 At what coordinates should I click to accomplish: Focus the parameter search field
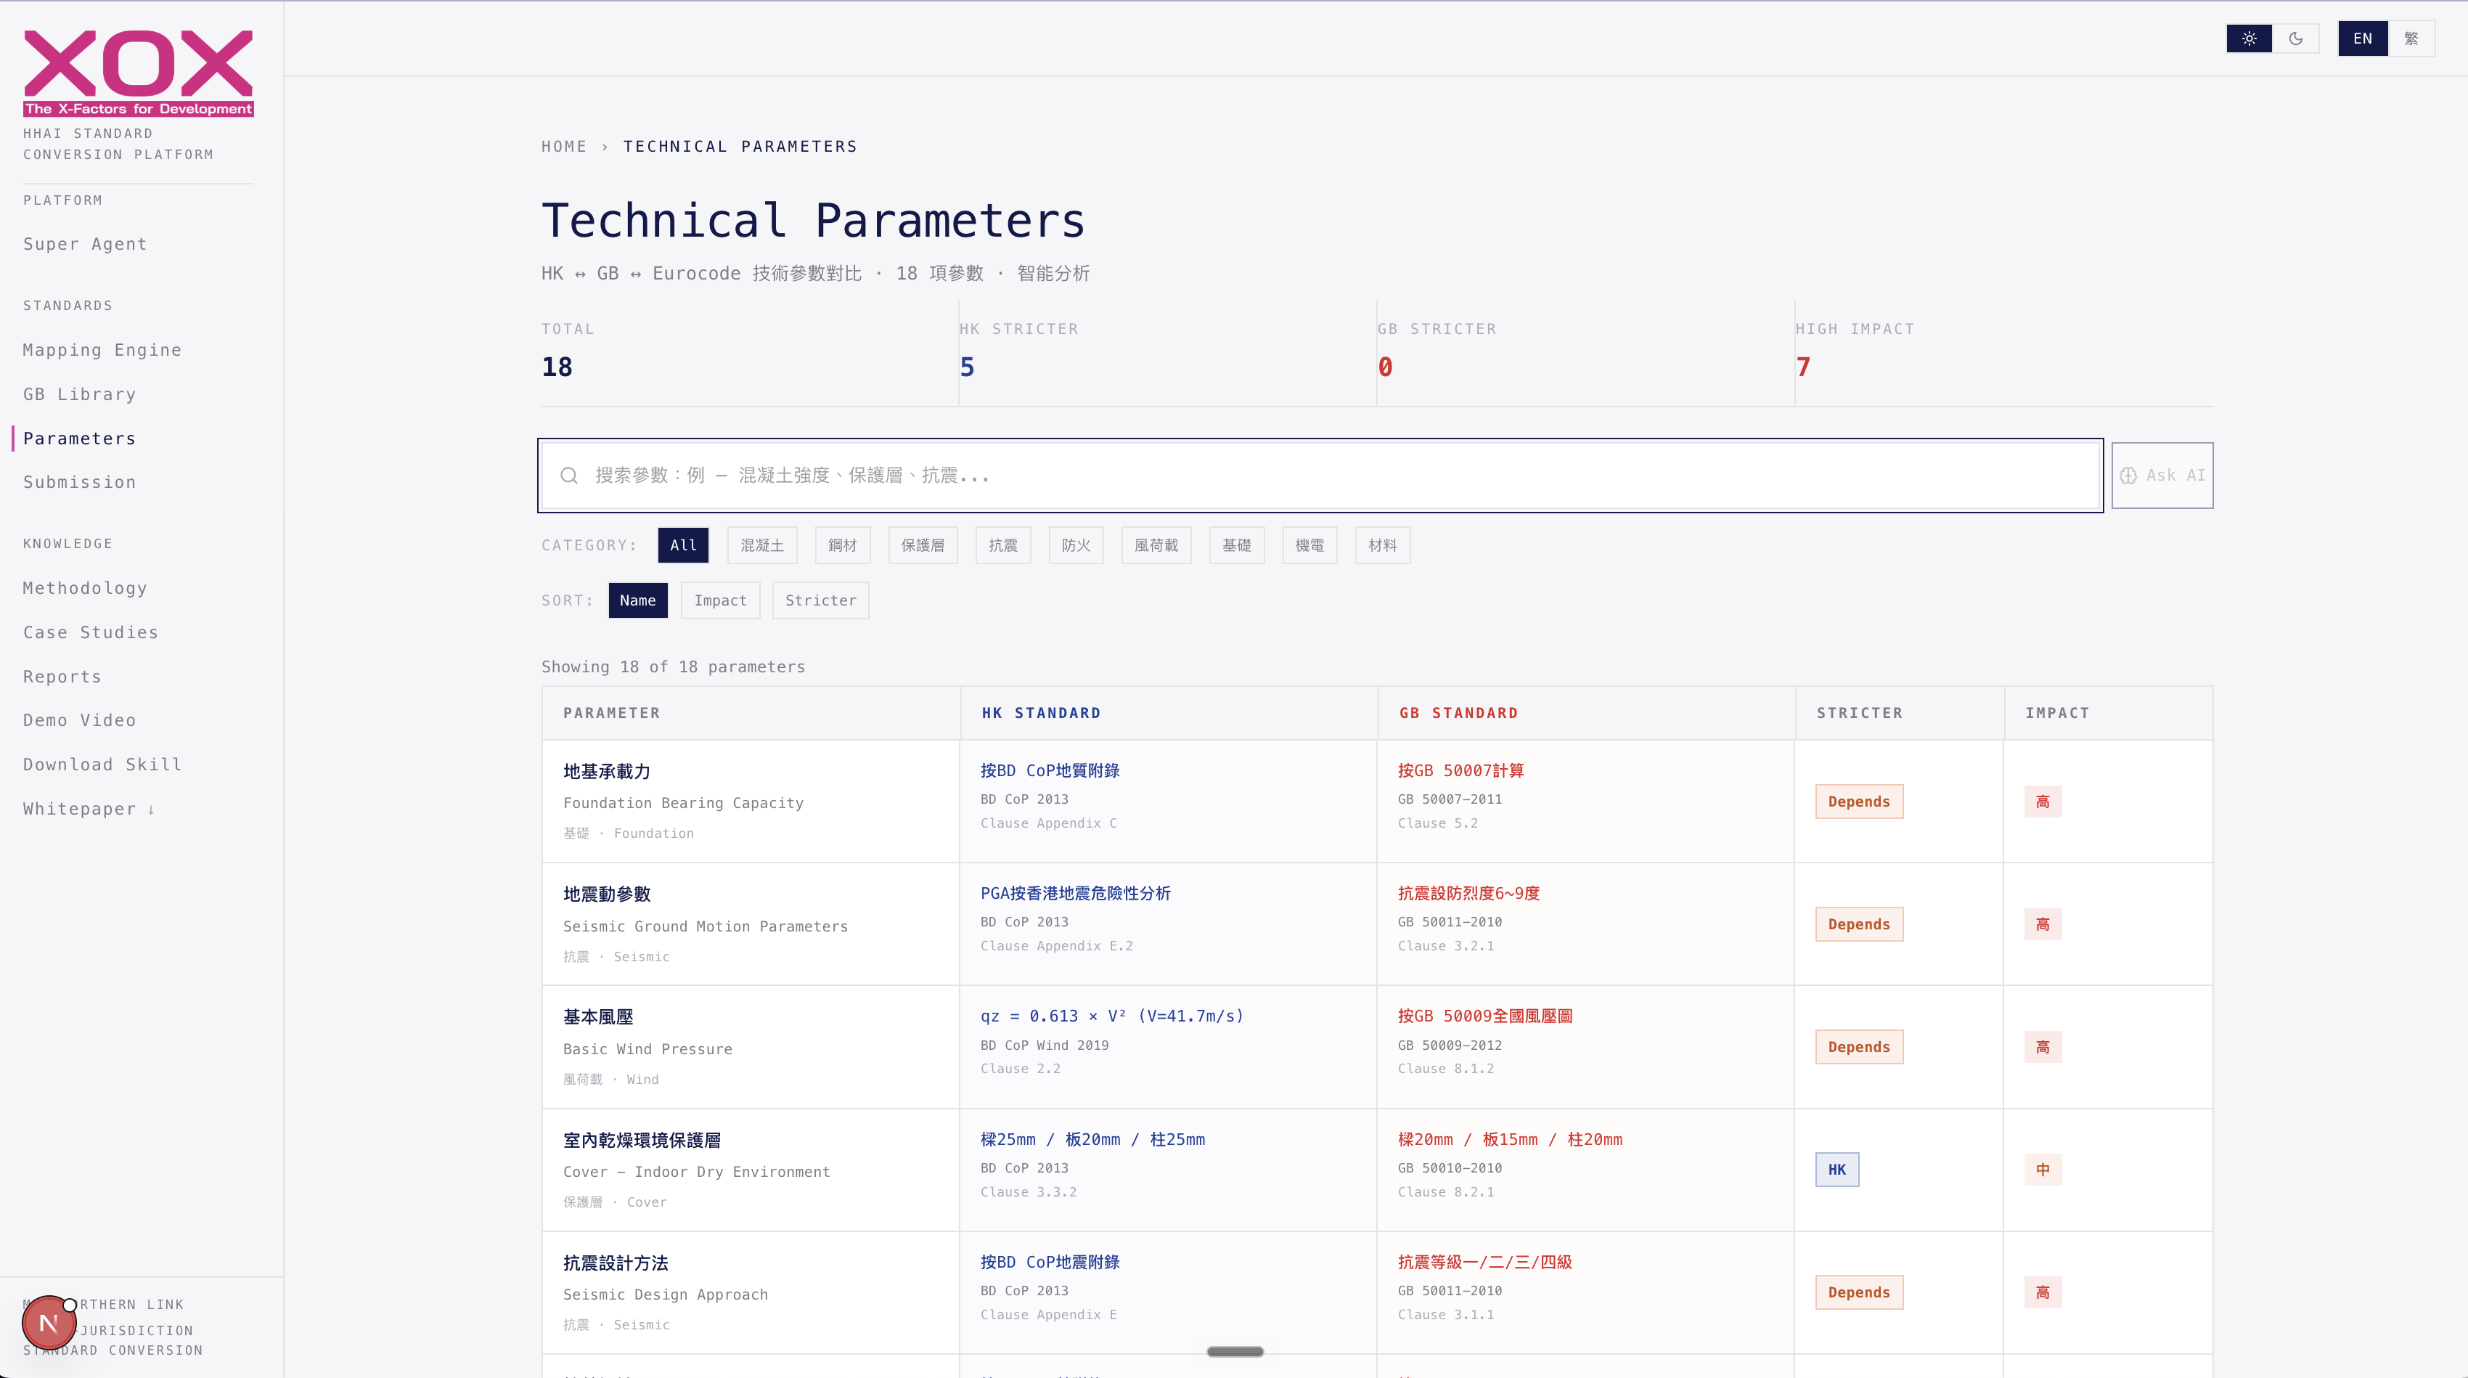(x=1320, y=476)
